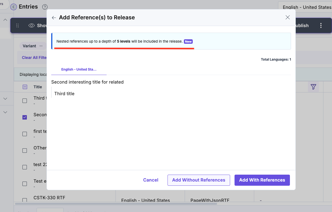Click Add With References
The width and height of the screenshot is (332, 212).
tap(262, 180)
